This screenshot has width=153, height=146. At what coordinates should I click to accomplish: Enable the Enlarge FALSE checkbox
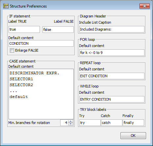click(x=12, y=50)
